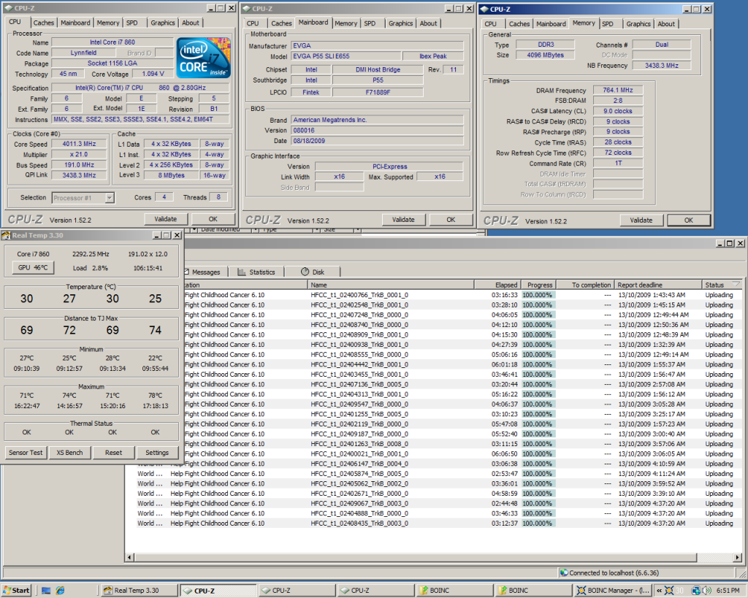The image size is (748, 598).
Task: Click the Start button on the taskbar
Action: (x=16, y=591)
